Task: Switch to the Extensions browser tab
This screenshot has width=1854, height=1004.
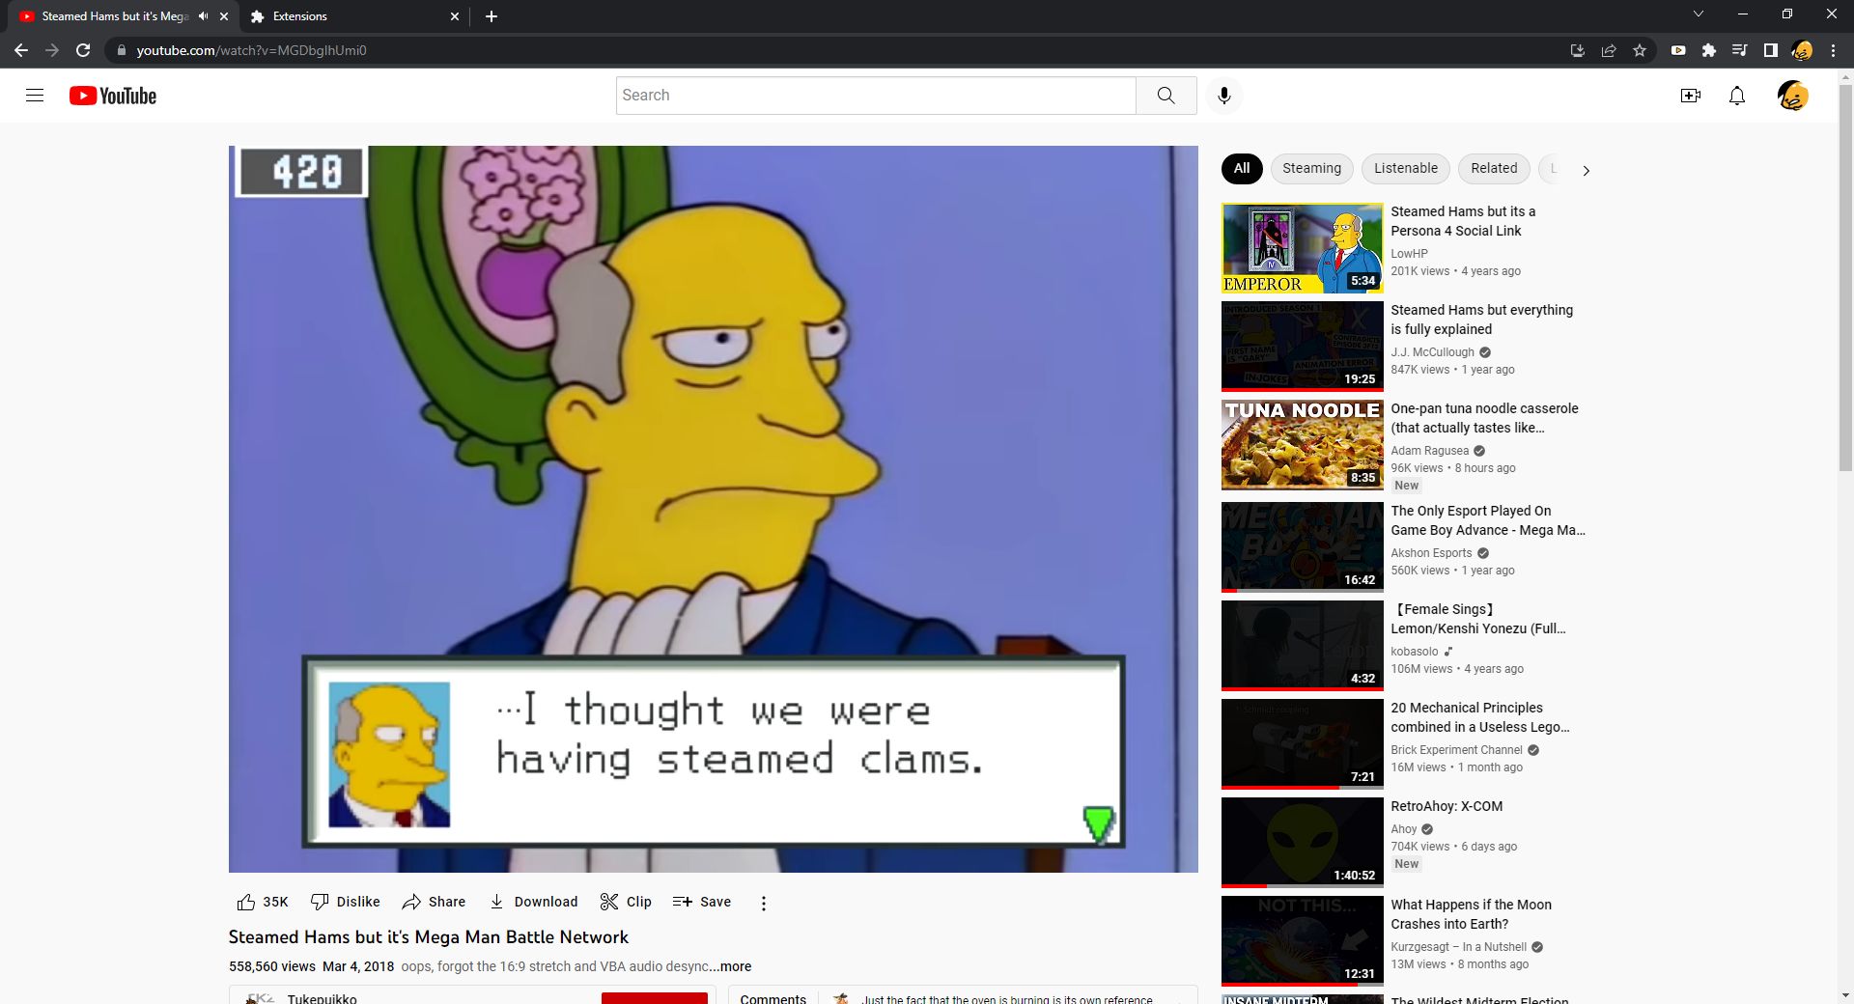Action: pyautogui.click(x=353, y=16)
